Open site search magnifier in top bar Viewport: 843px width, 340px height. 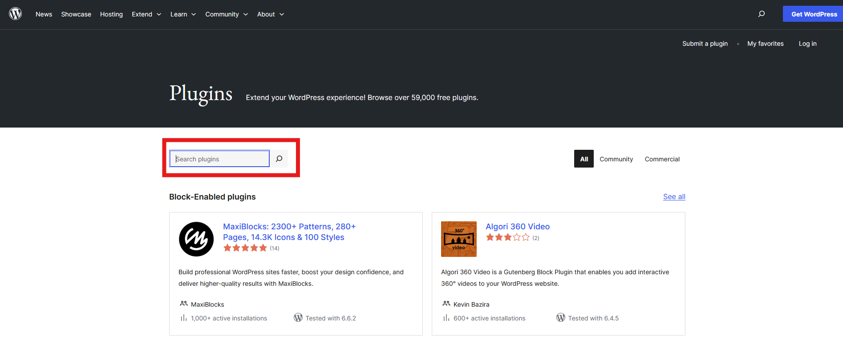[x=762, y=14]
